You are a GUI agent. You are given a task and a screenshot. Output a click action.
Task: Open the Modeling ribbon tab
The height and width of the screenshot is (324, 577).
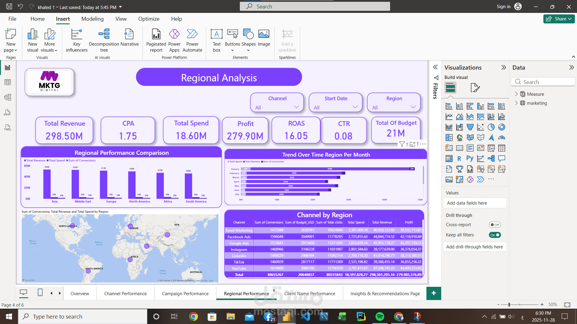point(92,19)
